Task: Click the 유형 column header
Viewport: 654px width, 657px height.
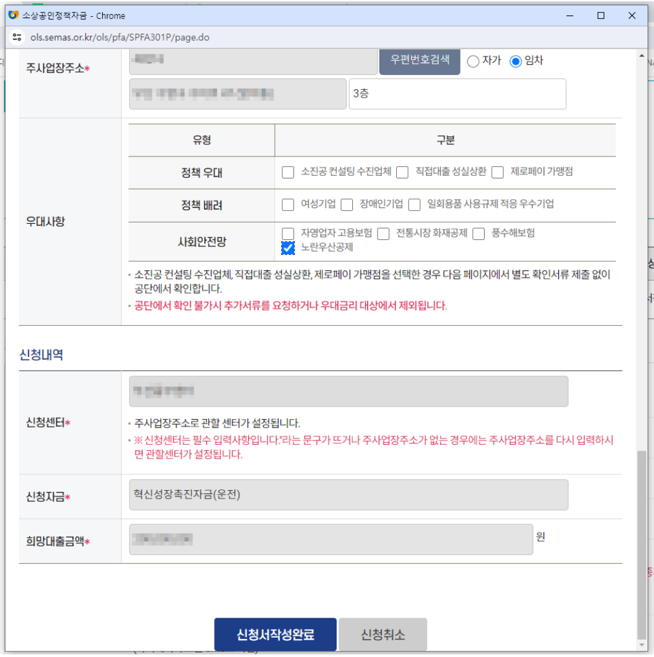Action: click(x=202, y=140)
